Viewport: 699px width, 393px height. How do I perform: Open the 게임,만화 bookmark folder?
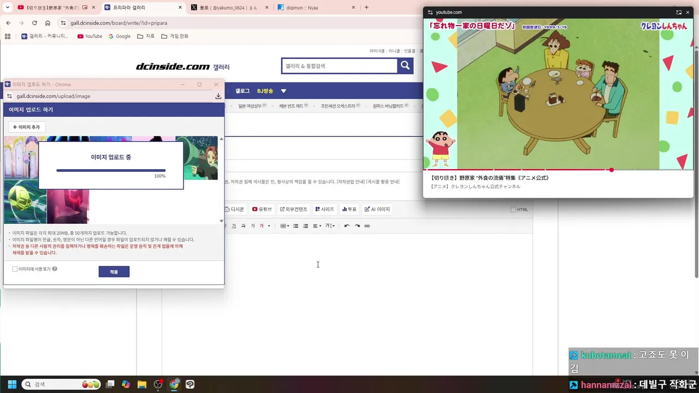175,36
